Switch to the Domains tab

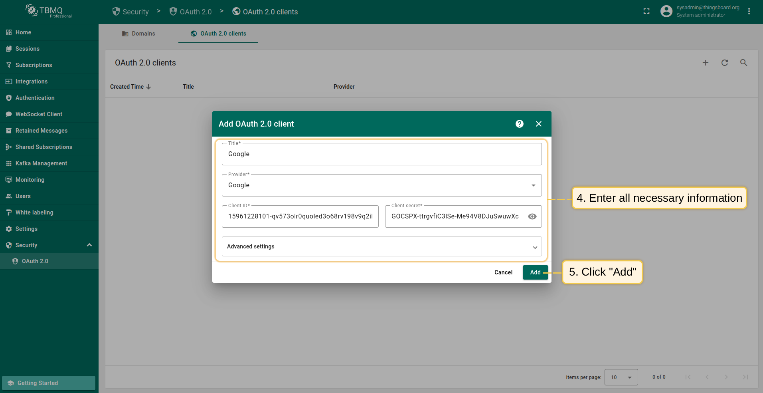pos(138,34)
